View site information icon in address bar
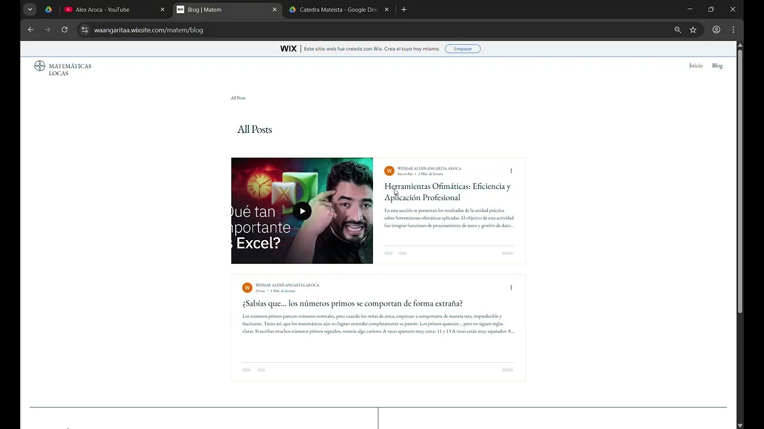764x429 pixels. [x=85, y=30]
